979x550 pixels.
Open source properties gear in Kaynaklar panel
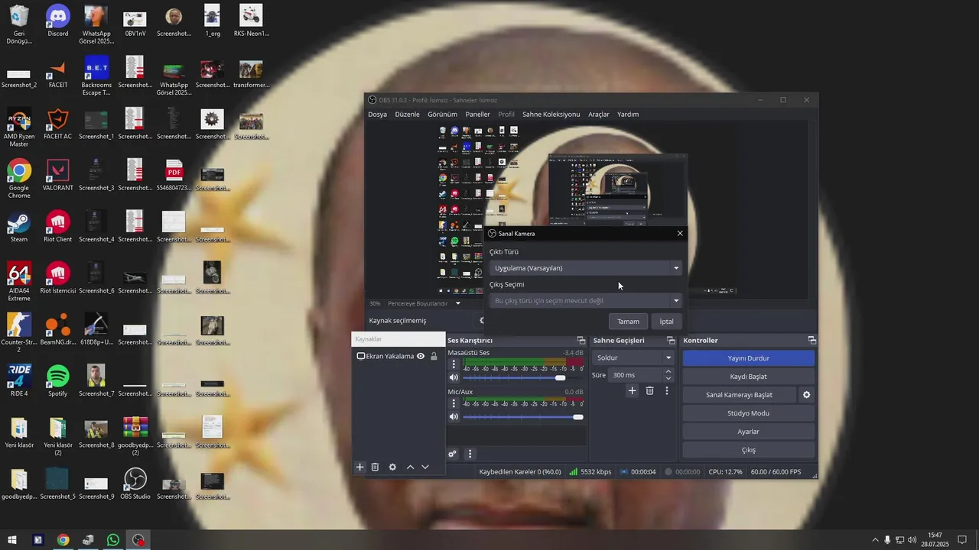click(x=392, y=467)
